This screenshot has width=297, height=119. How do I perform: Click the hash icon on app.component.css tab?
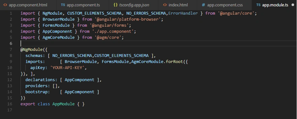point(203,5)
